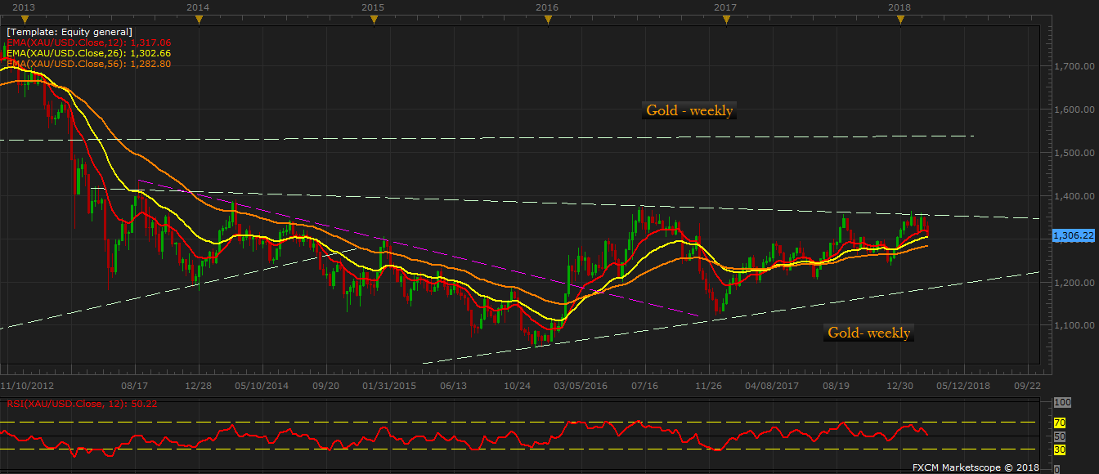Click the 2018 year triangle marker

(x=900, y=20)
